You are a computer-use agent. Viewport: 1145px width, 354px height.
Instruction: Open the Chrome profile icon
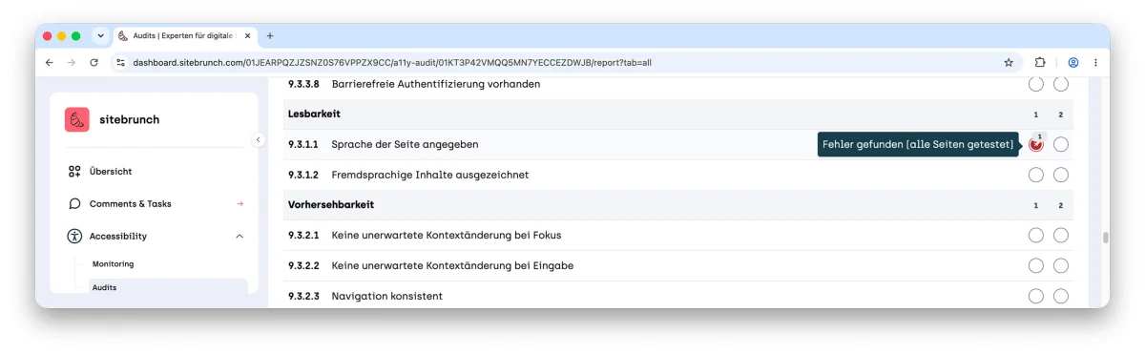point(1073,62)
